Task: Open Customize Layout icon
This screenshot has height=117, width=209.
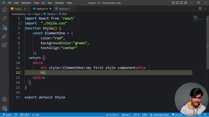Action: pyautogui.click(x=185, y=3)
